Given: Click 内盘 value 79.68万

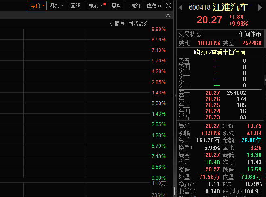Looking at the screenshot, I should click(251, 177).
